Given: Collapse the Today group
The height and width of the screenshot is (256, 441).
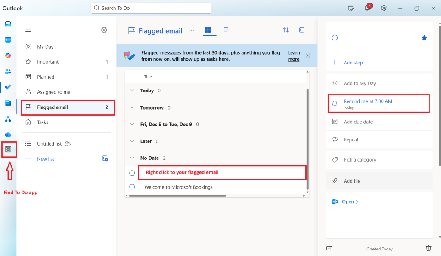Looking at the screenshot, I should (132, 91).
